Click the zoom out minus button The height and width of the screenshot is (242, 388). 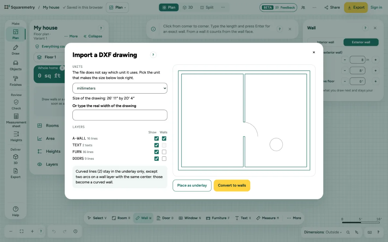click(x=11, y=231)
